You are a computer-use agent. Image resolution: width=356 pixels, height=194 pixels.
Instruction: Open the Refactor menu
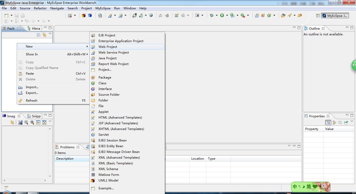40,8
